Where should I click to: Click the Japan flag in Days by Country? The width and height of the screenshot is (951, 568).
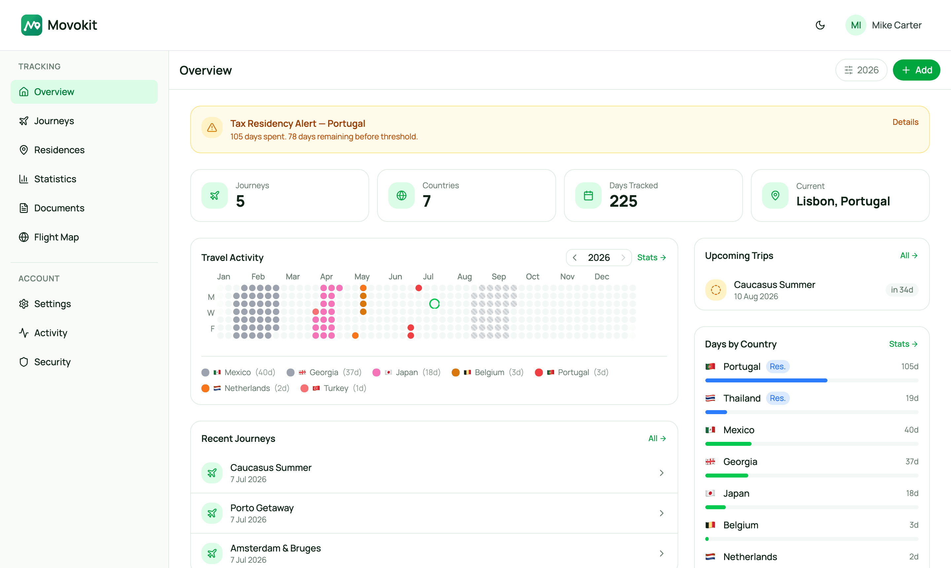710,493
